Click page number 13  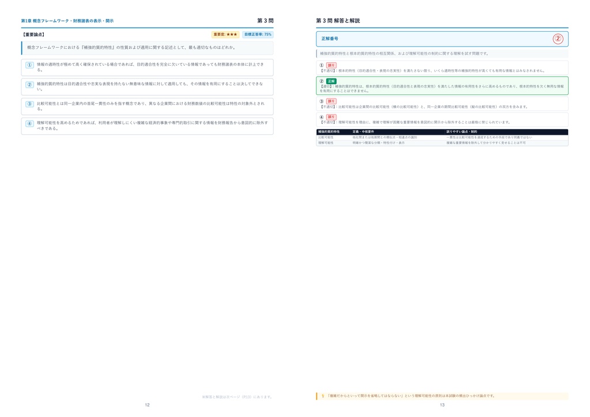(x=442, y=405)
